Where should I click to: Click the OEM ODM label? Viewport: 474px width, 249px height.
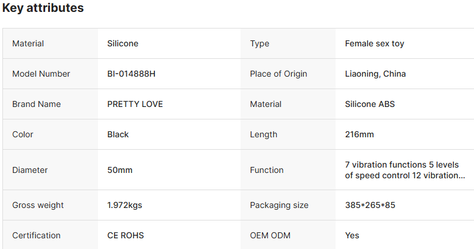pos(270,235)
